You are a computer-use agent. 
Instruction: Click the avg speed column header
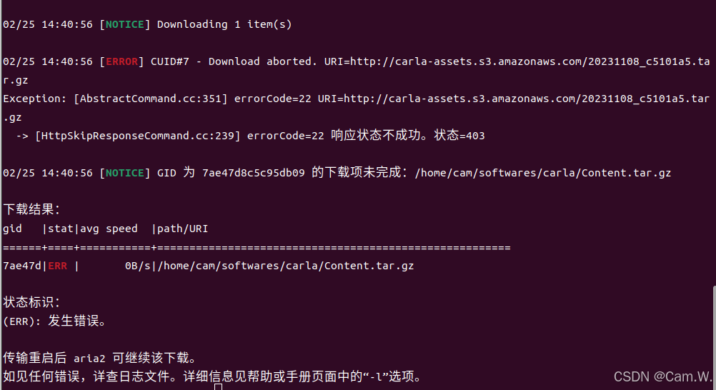pos(109,229)
